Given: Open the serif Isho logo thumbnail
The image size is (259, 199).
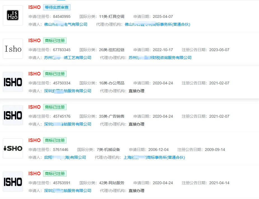Looking at the screenshot, I should tap(13, 49).
